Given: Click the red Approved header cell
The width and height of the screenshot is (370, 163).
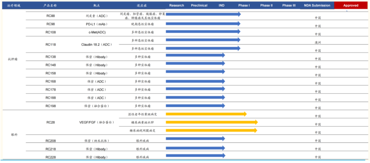Looking at the screenshot, I should click(351, 5).
